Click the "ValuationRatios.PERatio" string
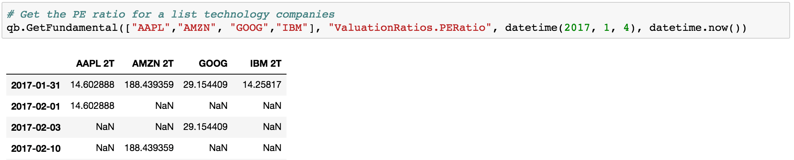Image resolution: width=794 pixels, height=160 pixels. pos(410,28)
